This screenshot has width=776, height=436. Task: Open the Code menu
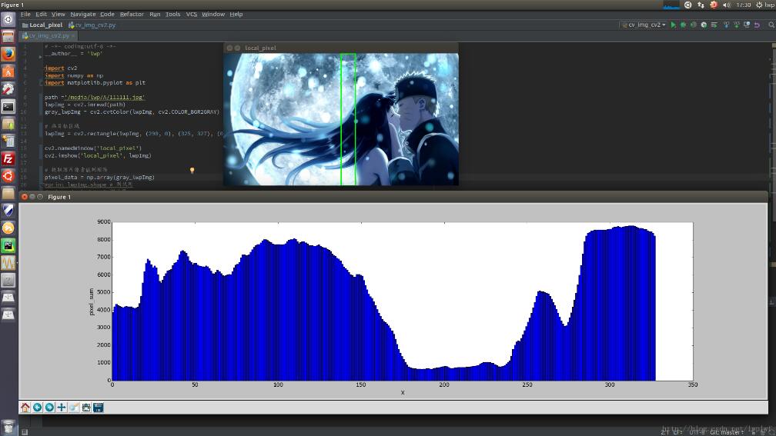pyautogui.click(x=108, y=15)
